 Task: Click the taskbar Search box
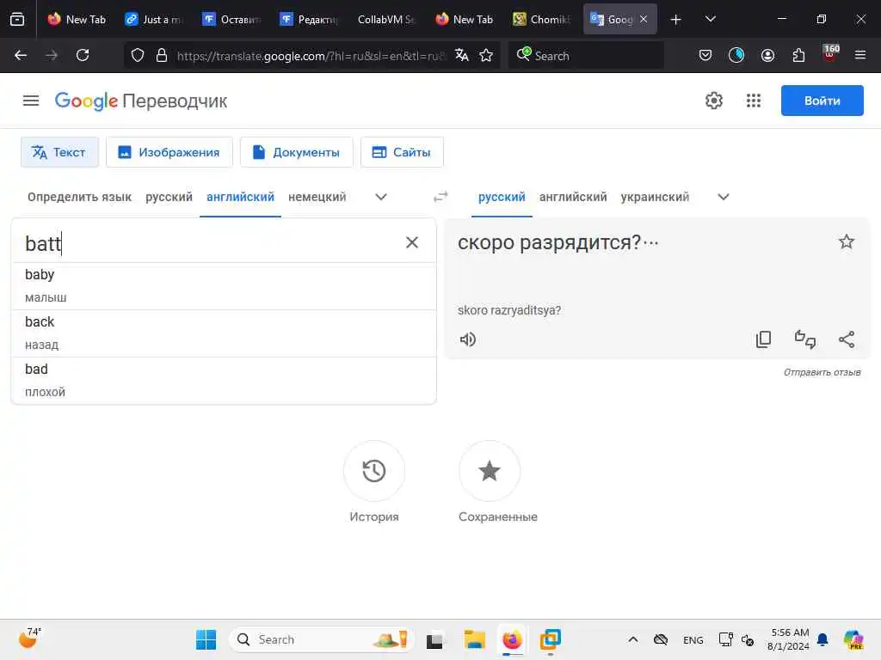(322, 639)
